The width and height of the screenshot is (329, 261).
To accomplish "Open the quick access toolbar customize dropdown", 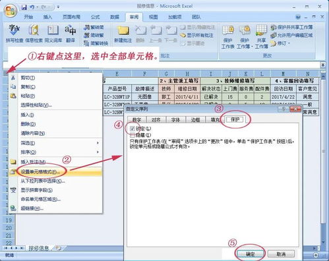I will coord(58,7).
